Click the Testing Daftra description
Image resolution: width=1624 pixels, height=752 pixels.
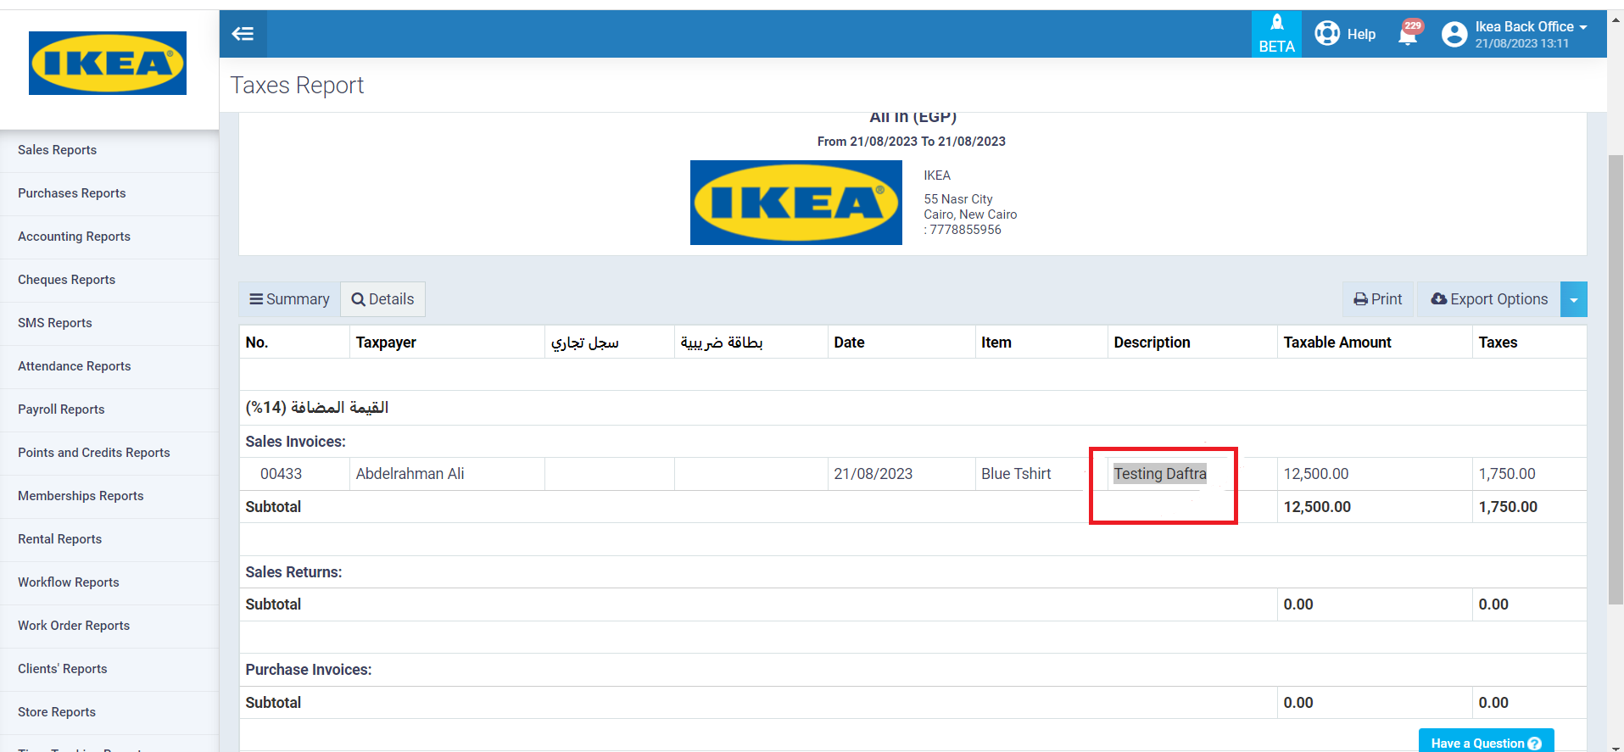(x=1159, y=474)
